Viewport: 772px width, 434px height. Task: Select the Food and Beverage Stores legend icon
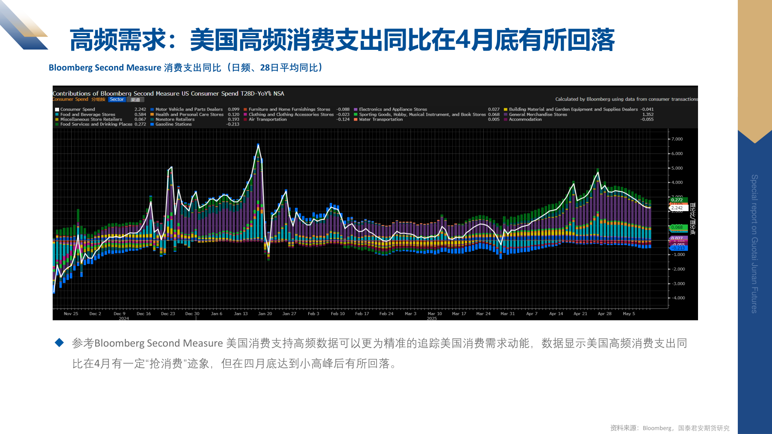point(57,115)
